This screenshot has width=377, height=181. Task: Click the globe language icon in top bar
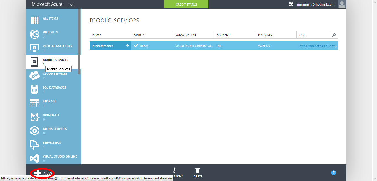point(291,4)
